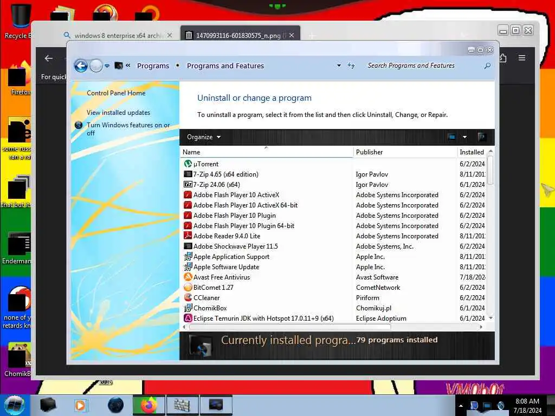Image resolution: width=555 pixels, height=416 pixels.
Task: Close the 1470993116-601830575_n.png tab
Action: click(292, 35)
